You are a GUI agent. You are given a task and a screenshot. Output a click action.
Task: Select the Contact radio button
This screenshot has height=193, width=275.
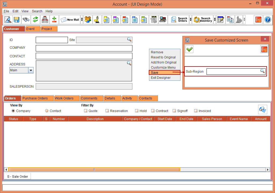click(47, 111)
